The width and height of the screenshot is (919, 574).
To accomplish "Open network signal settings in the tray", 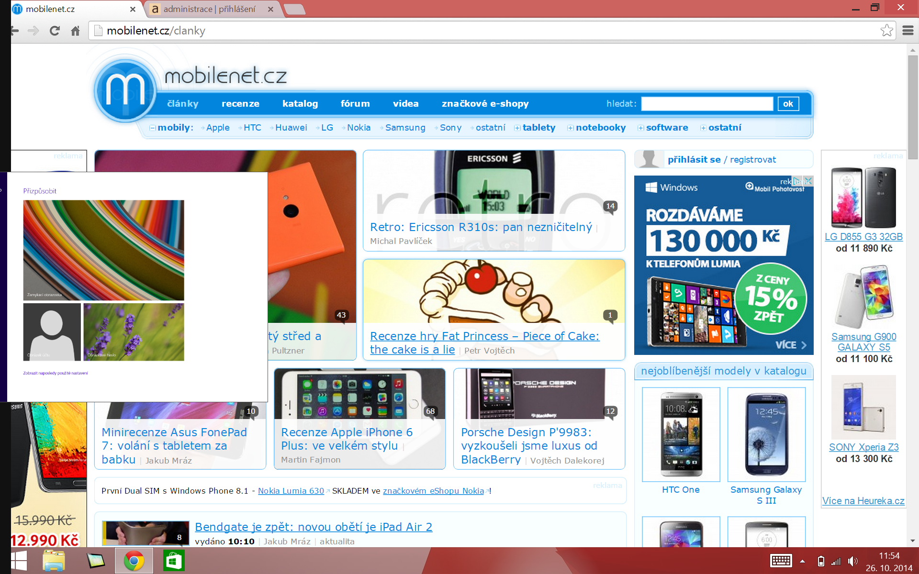I will tap(837, 560).
